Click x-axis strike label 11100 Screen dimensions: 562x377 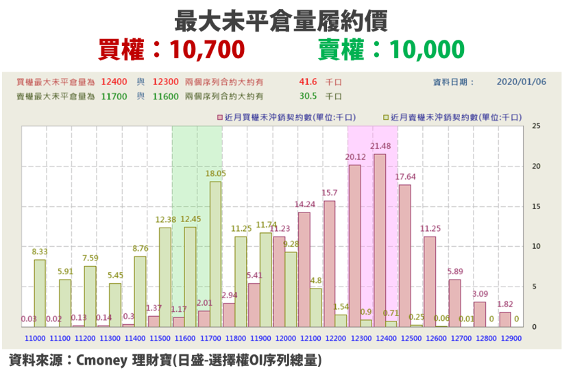(x=60, y=339)
